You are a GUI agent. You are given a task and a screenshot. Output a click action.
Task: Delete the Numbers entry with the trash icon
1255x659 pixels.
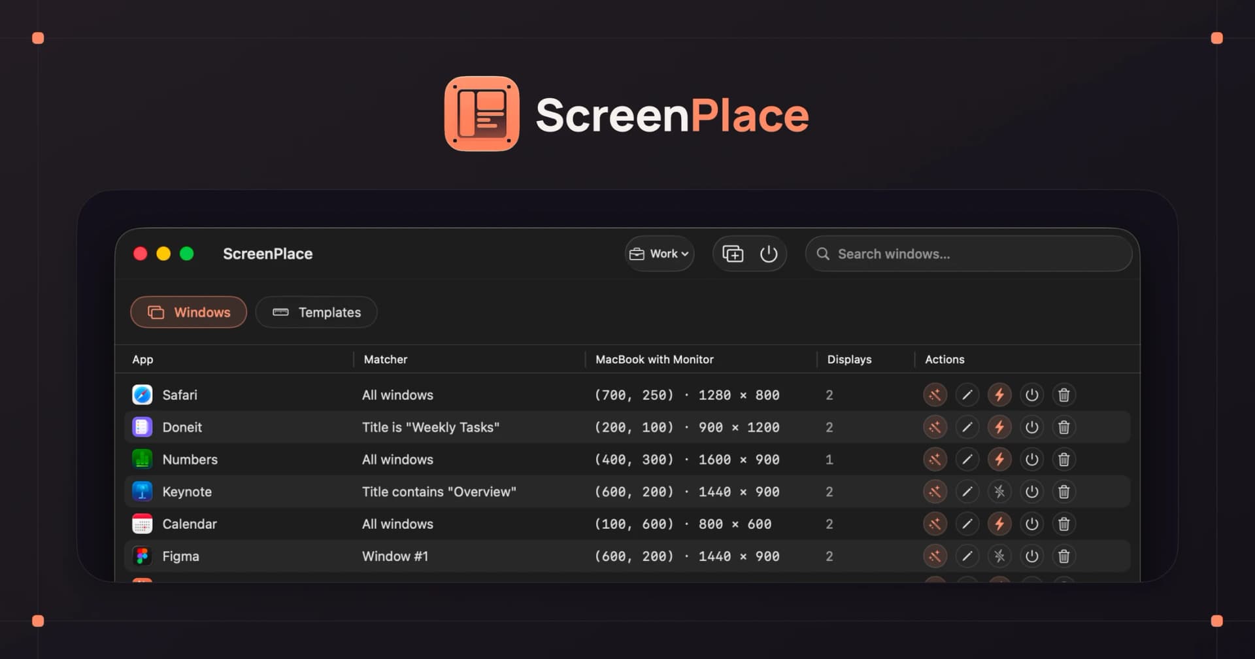1064,460
